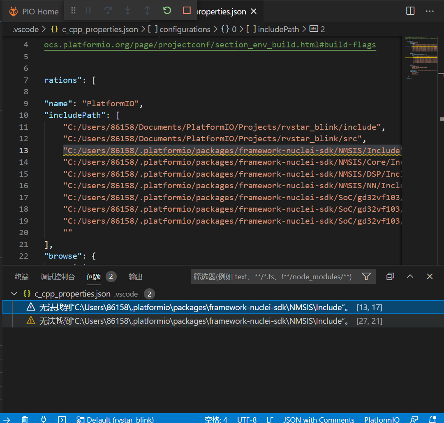Pause debugging from the debug toolbar
This screenshot has height=423, width=444.
[88, 11]
